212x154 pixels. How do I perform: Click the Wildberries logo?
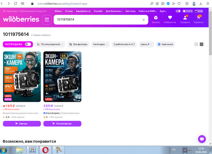21,19
